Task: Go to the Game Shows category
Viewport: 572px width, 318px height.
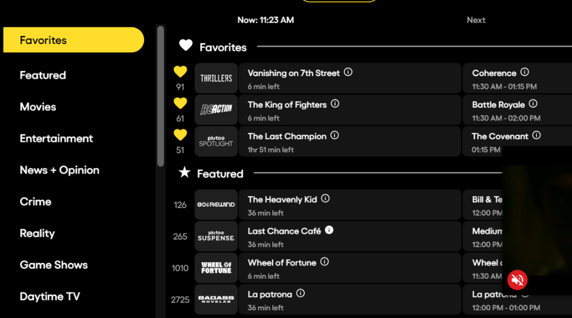Action: 54,265
